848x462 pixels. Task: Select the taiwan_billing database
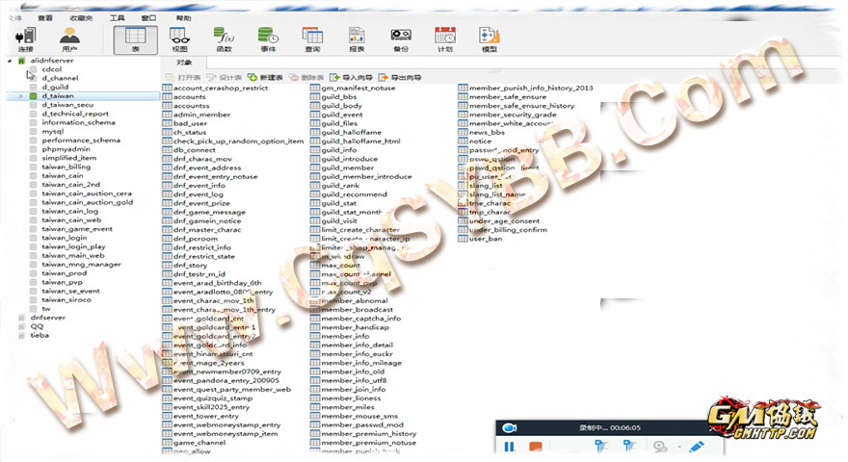66,167
